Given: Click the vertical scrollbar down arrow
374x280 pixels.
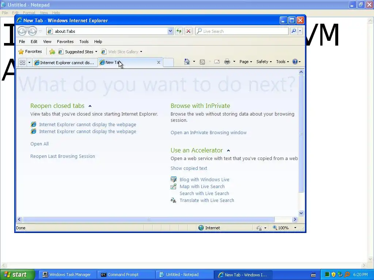Looking at the screenshot, I should (x=301, y=213).
